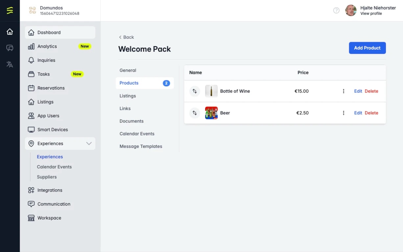Click the Name column header
403x252 pixels.
coord(196,73)
